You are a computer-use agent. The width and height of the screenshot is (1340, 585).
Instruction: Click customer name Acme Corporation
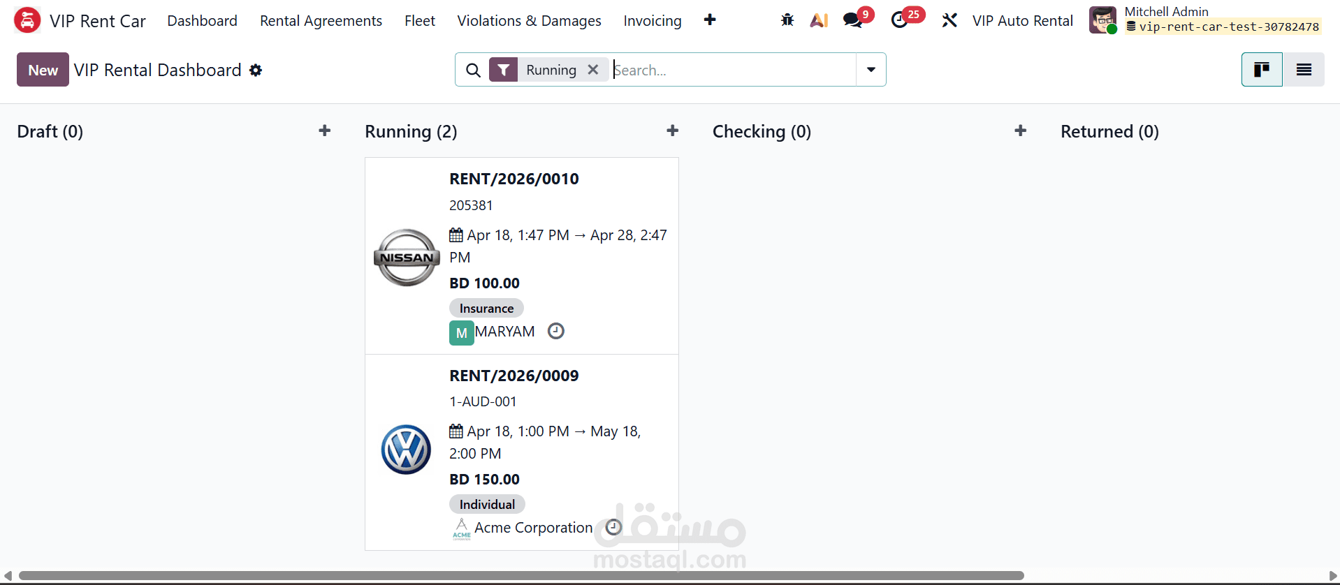tap(534, 528)
